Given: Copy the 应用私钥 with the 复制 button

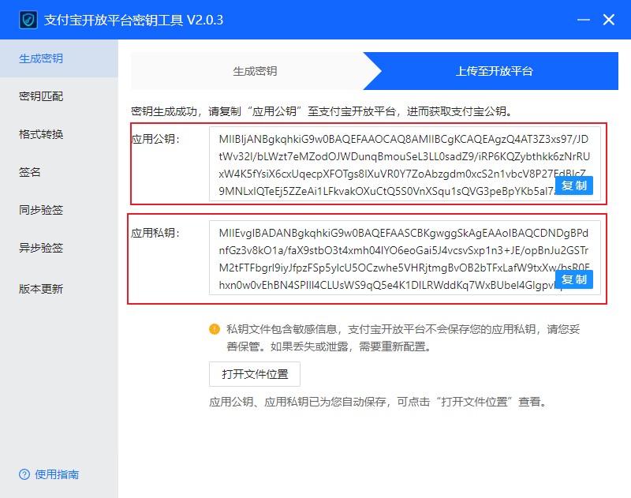Looking at the screenshot, I should pos(574,279).
